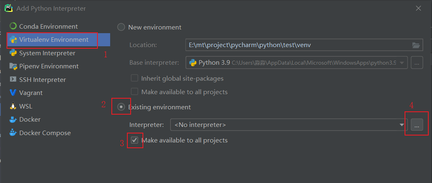Click the WSL penguin icon
This screenshot has height=183, width=432.
tap(13, 106)
